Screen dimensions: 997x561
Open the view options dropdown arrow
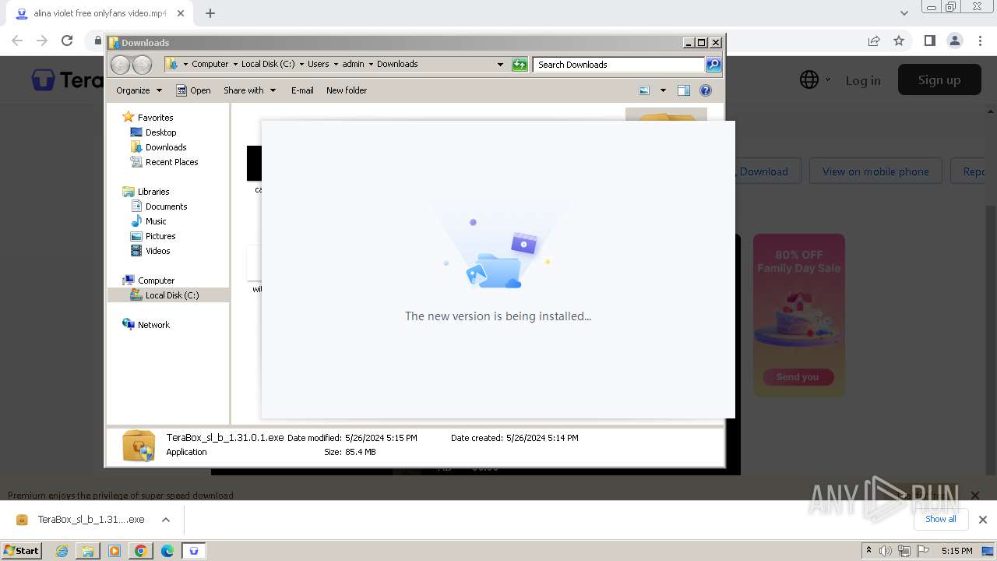[663, 90]
